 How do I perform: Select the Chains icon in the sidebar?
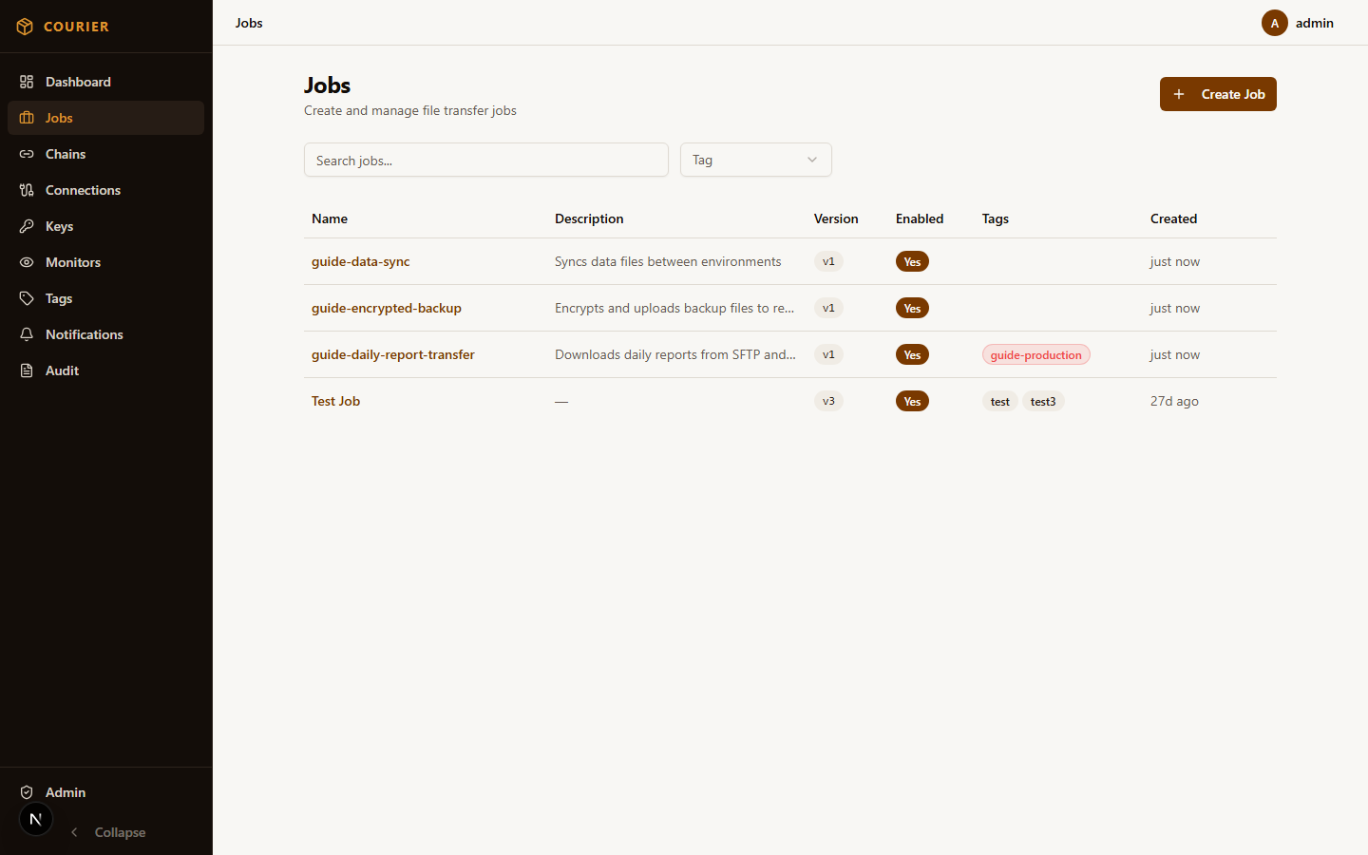tap(27, 154)
